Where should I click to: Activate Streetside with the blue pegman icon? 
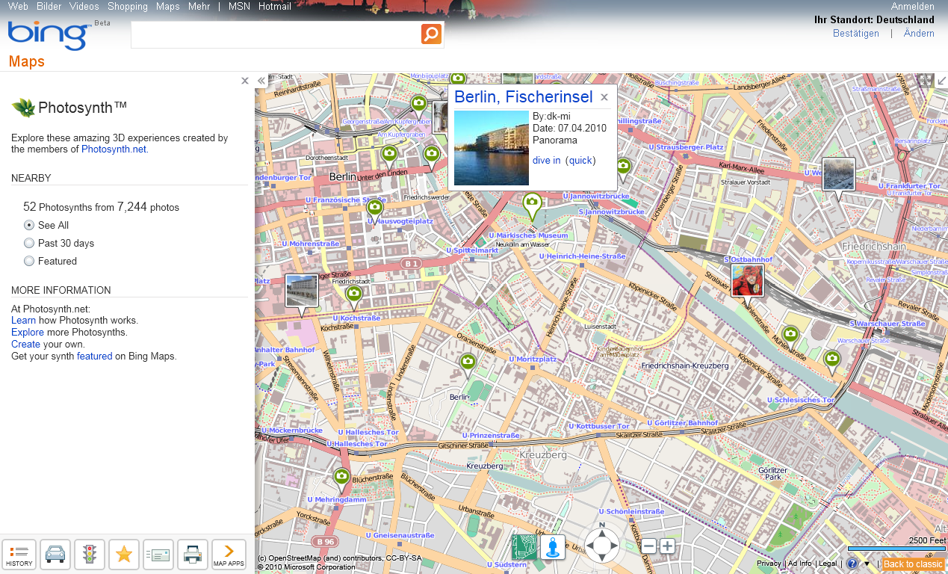[x=552, y=547]
